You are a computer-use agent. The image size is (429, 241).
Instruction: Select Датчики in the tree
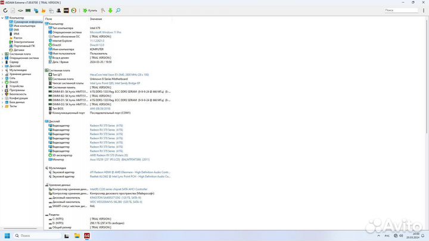tap(17, 50)
